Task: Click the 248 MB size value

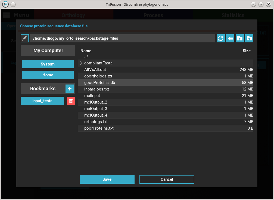Action: coord(246,70)
